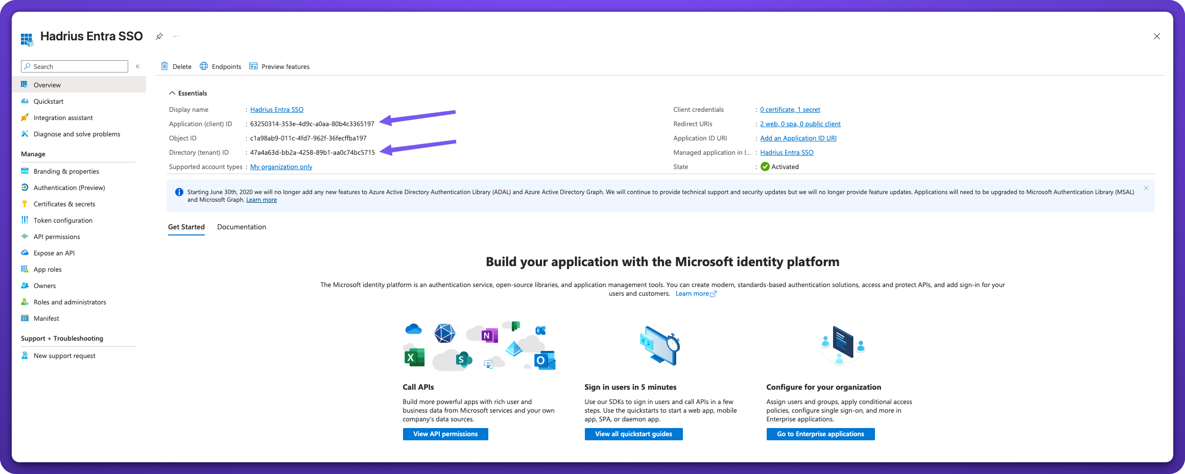Viewport: 1185px width, 474px height.
Task: Click the Diagnose wrench icon
Action: tap(25, 134)
